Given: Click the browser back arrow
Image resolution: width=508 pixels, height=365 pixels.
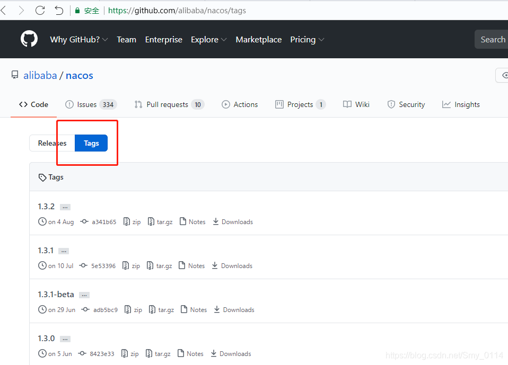Looking at the screenshot, I should [3, 11].
